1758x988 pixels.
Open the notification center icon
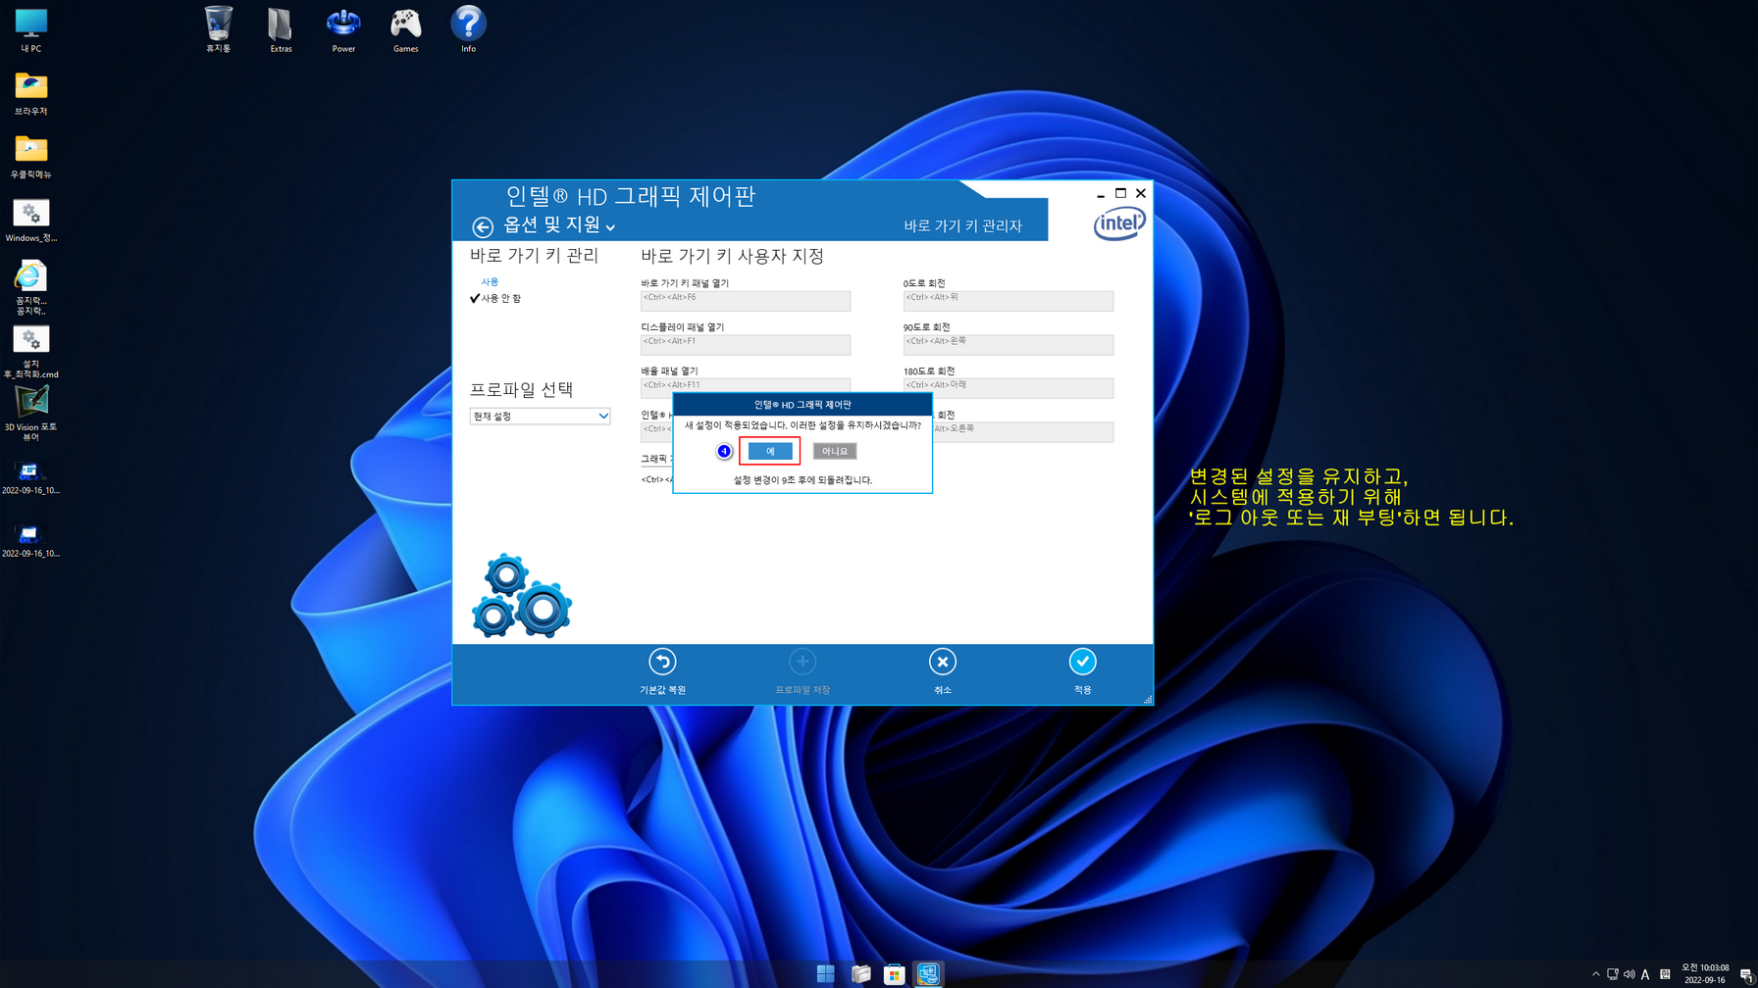pyautogui.click(x=1746, y=974)
